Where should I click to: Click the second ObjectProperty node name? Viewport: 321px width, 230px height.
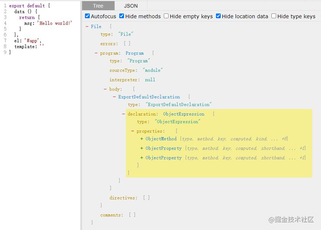[x=163, y=158]
